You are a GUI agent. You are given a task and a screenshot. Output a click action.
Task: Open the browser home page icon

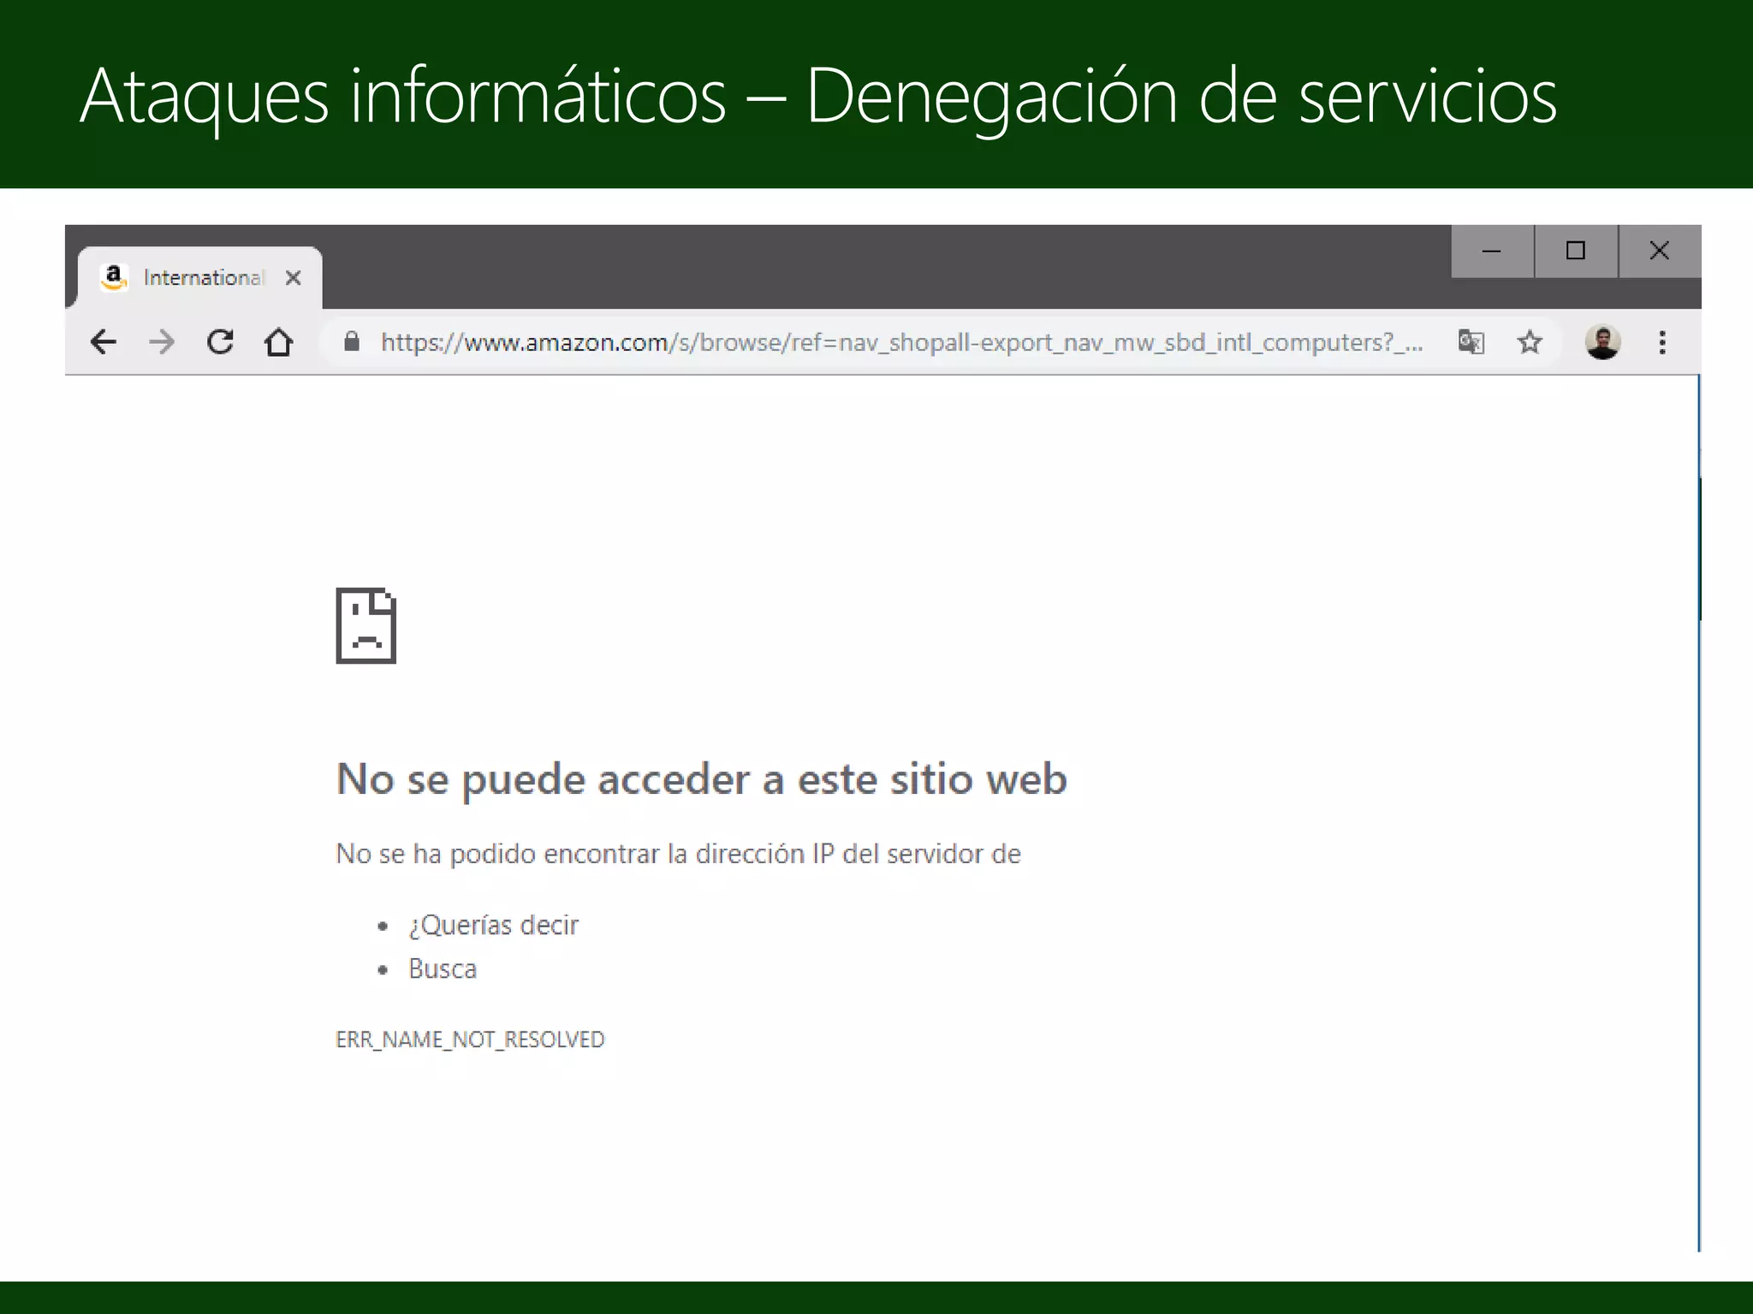point(278,342)
